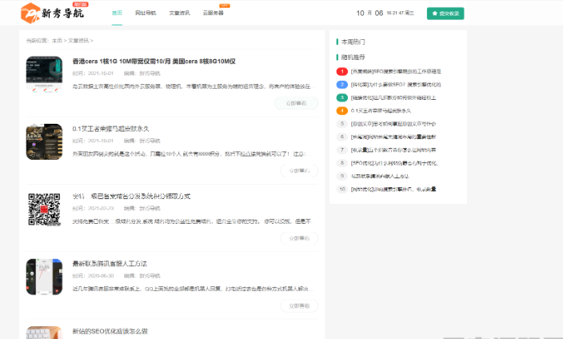Open recommended item ranked 1 with red badge
Image resolution: width=563 pixels, height=339 pixels.
pos(396,71)
